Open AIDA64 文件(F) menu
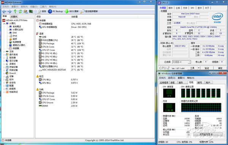The image size is (228, 145). [x=6, y=7]
